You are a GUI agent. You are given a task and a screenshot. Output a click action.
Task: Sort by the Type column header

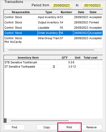pyautogui.click(x=49, y=12)
